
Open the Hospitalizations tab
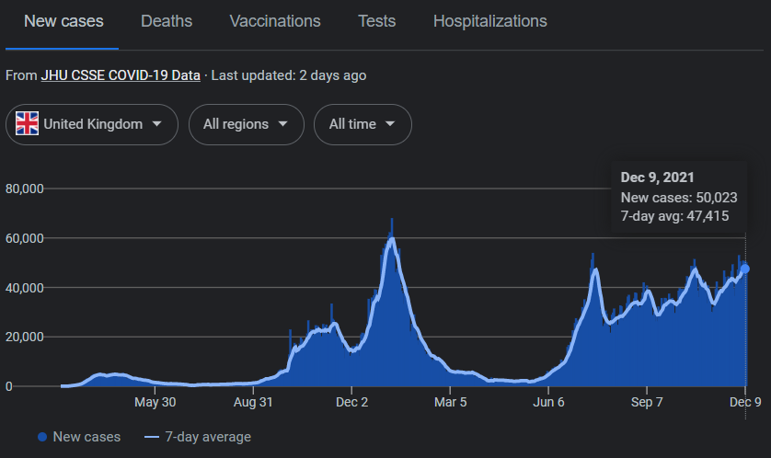[x=489, y=21]
